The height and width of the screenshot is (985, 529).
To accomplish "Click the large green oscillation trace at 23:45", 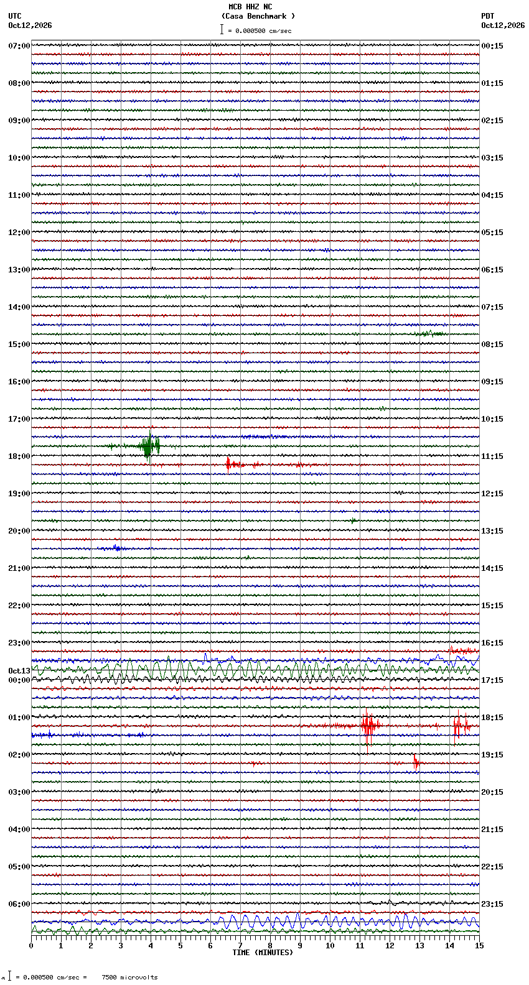I will 255,670.
